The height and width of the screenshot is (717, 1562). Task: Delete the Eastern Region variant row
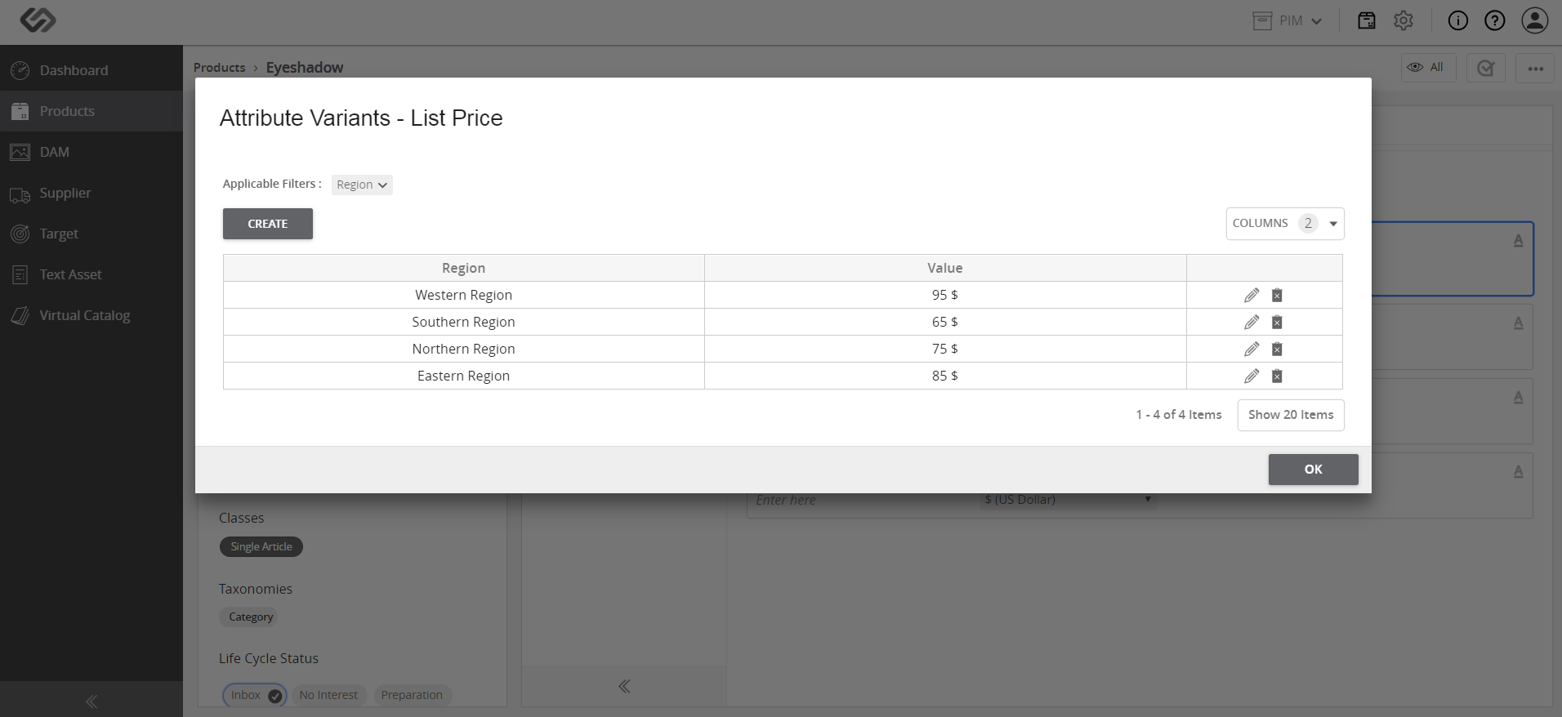[1277, 376]
